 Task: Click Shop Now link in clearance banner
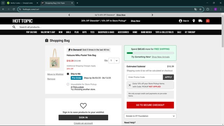tap(121, 15)
